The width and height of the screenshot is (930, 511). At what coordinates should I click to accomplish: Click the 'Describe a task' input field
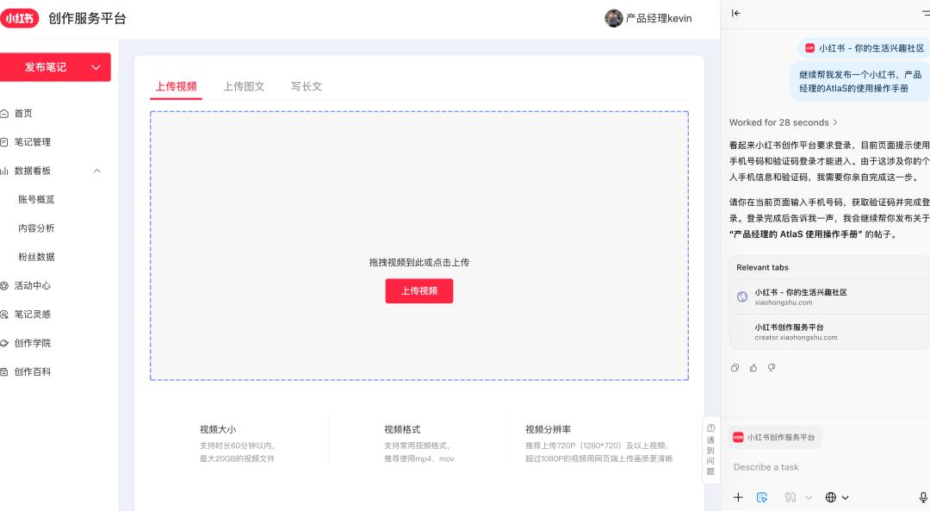point(818,467)
